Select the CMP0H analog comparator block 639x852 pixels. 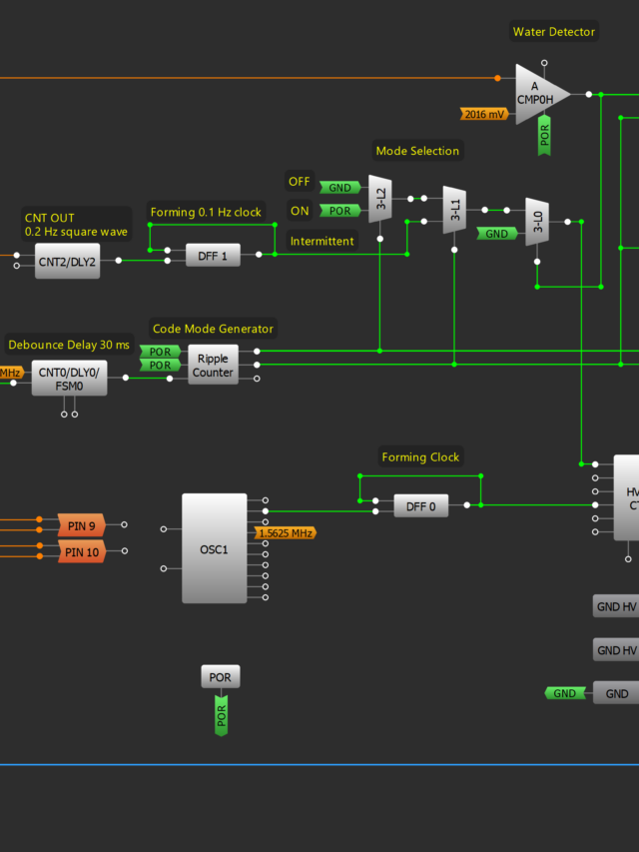539,94
